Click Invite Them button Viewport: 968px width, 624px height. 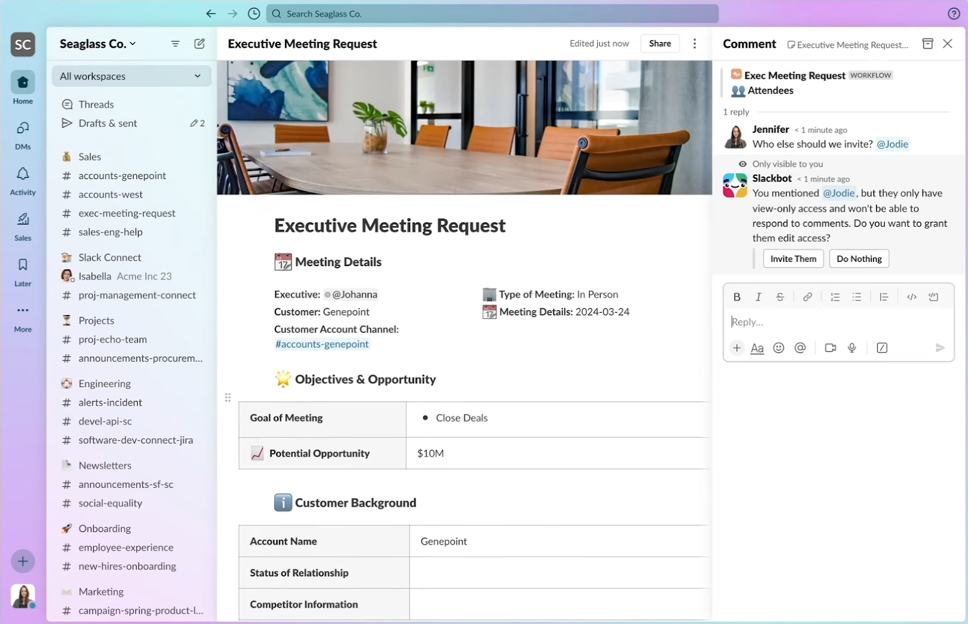click(x=793, y=259)
